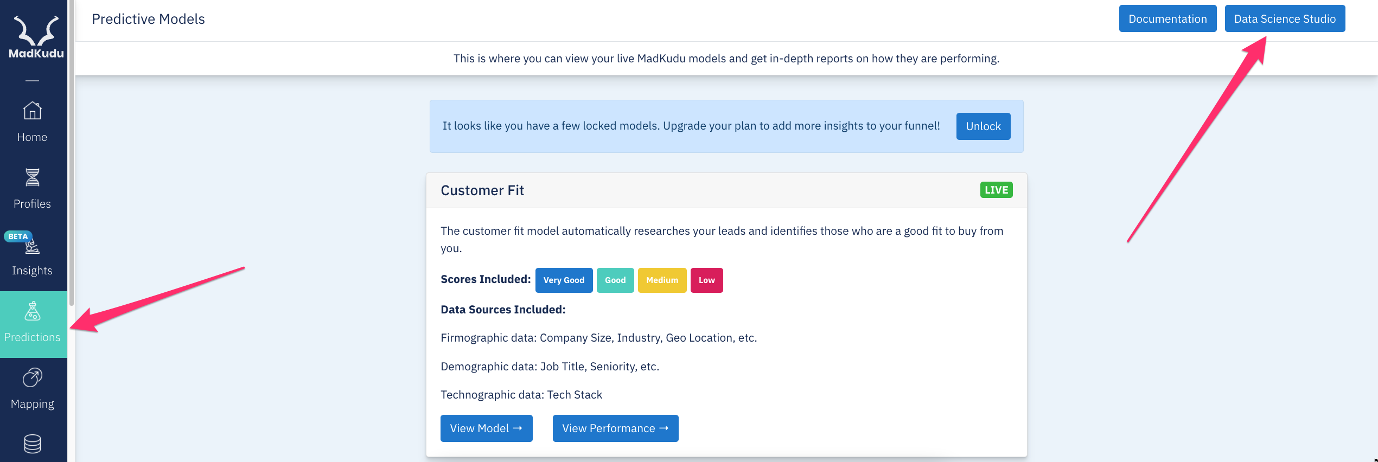Screen dimensions: 1378x462
Task: Click the locked models upgrade message
Action: (691, 126)
